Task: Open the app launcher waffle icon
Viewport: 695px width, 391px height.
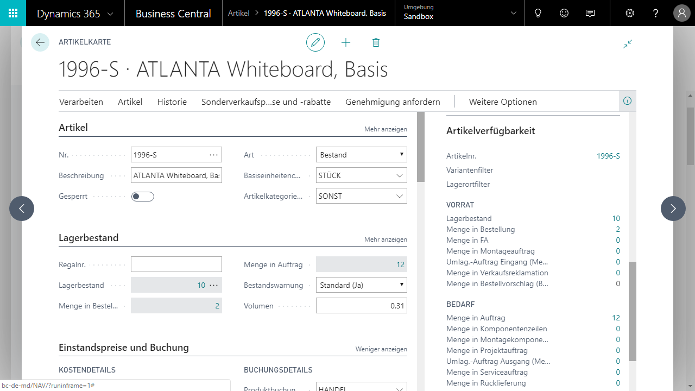Action: point(13,13)
